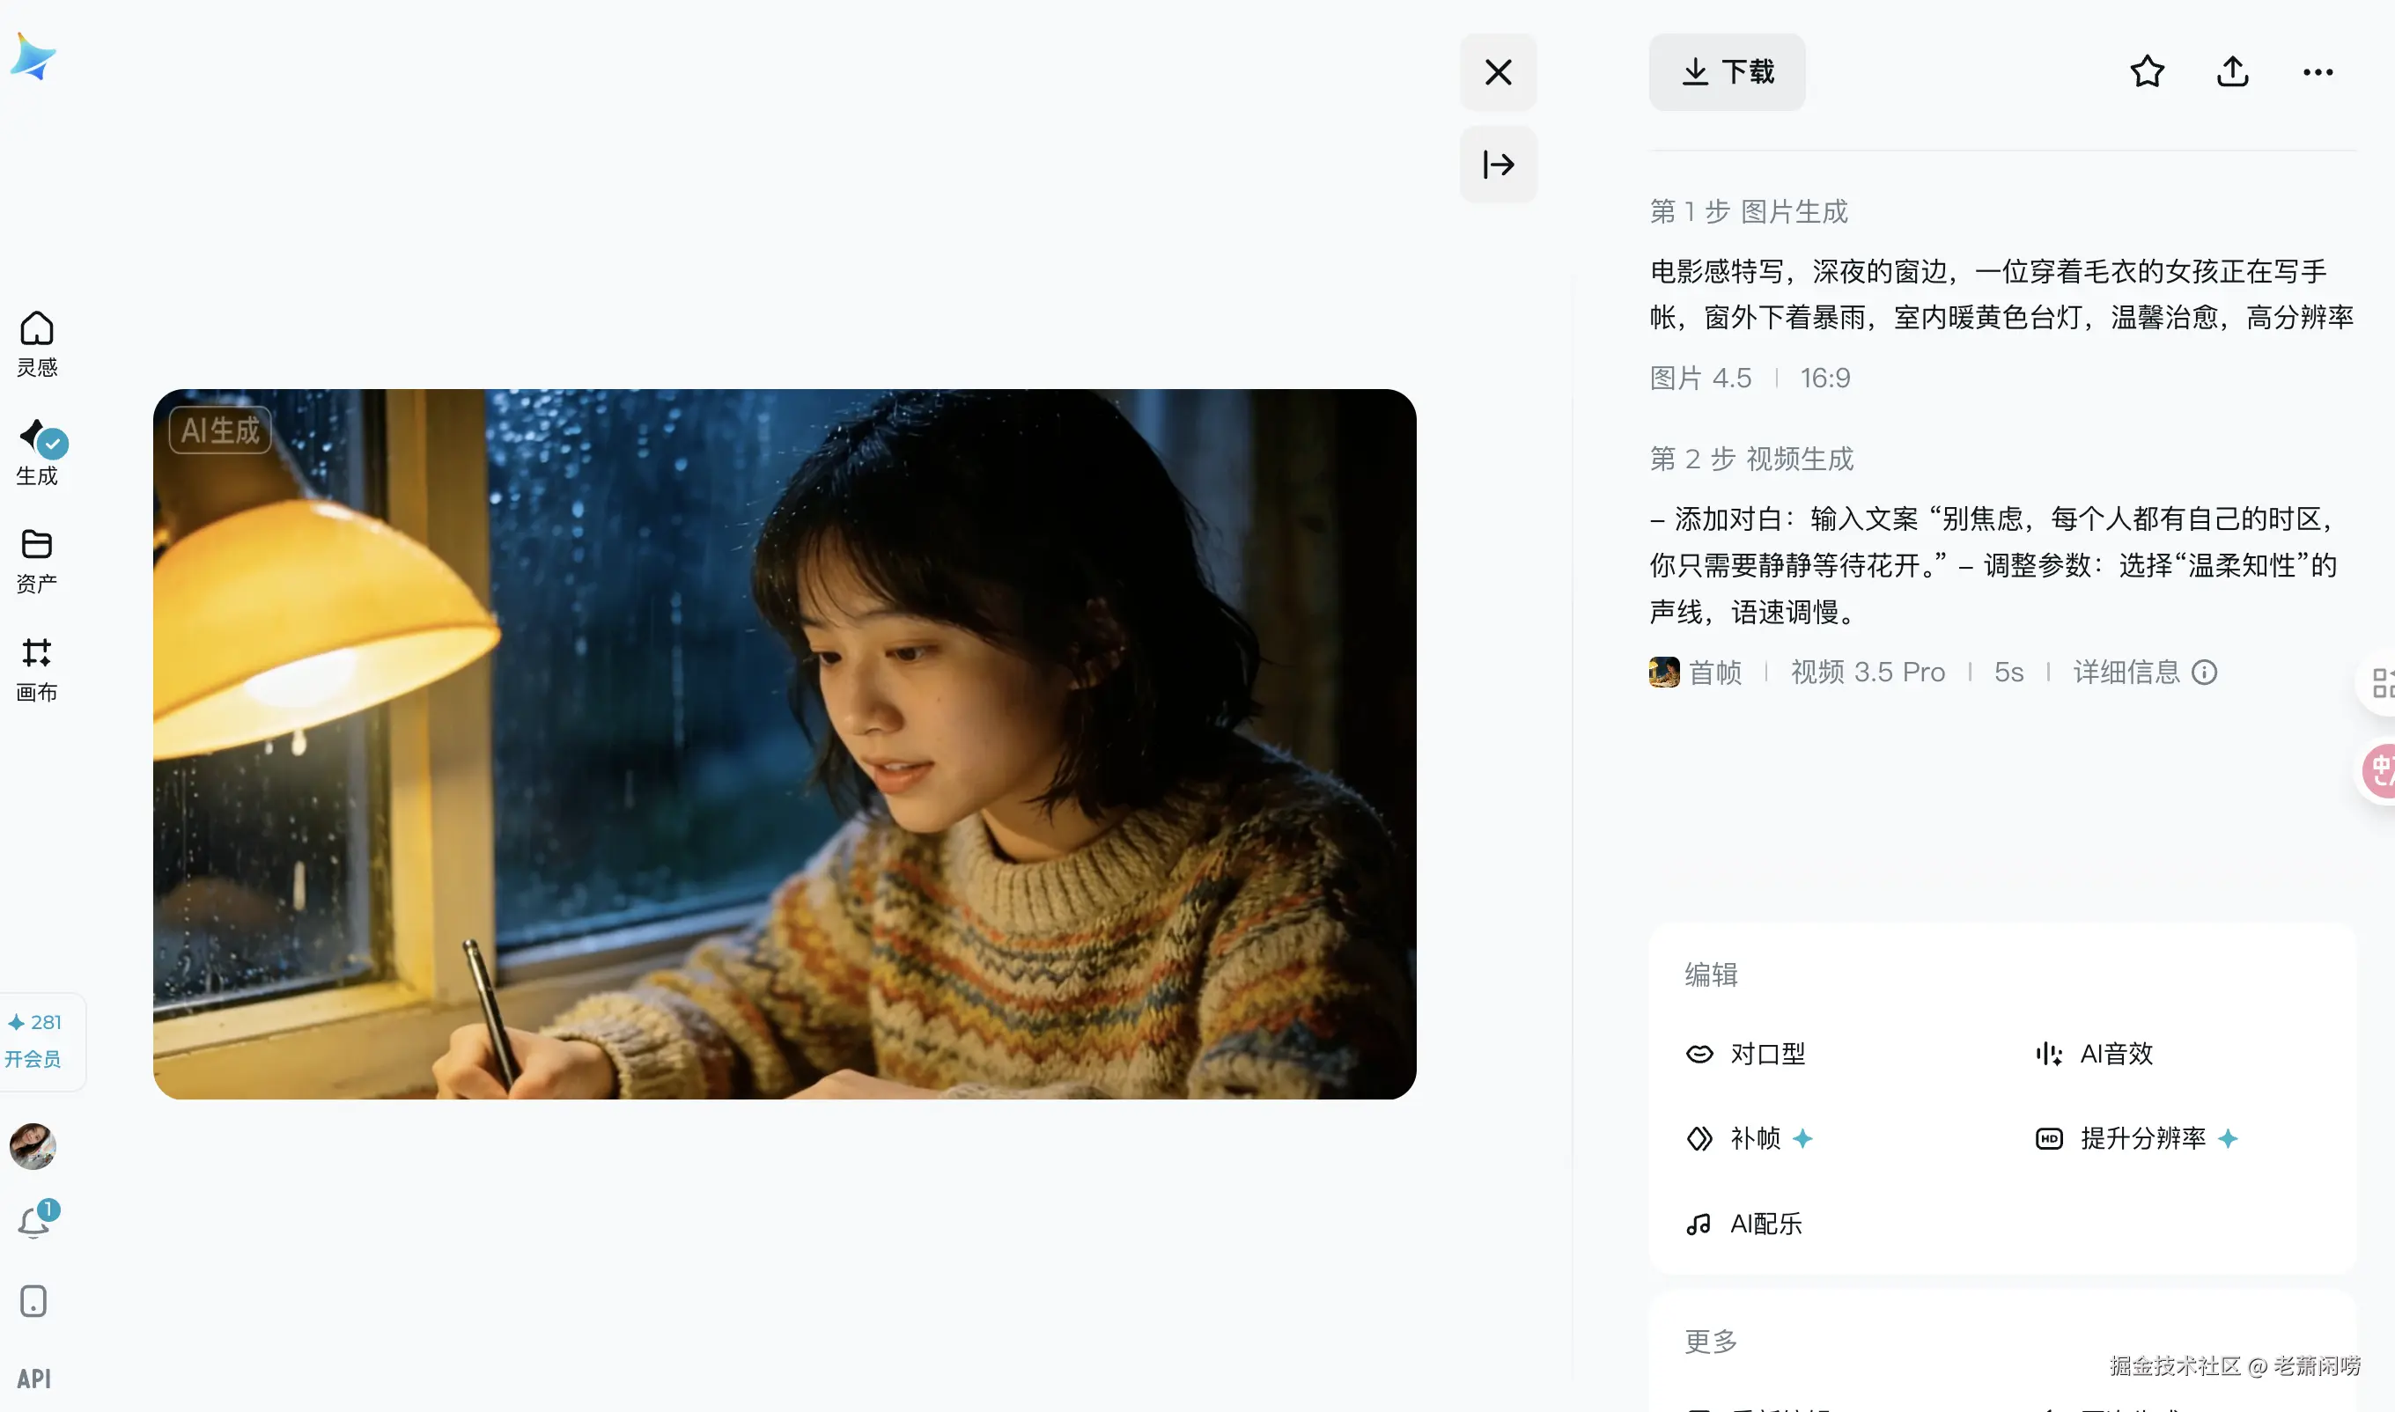This screenshot has width=2395, height=1412.
Task: Collapse the side panel with arrow icon
Action: (1498, 165)
